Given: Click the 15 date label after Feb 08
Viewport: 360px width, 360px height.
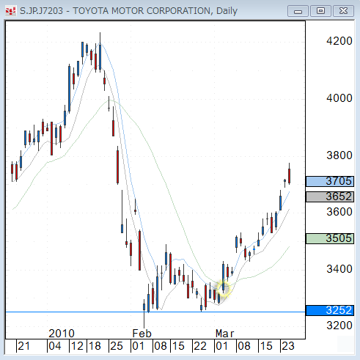Looking at the screenshot, I should pyautogui.click(x=178, y=346).
